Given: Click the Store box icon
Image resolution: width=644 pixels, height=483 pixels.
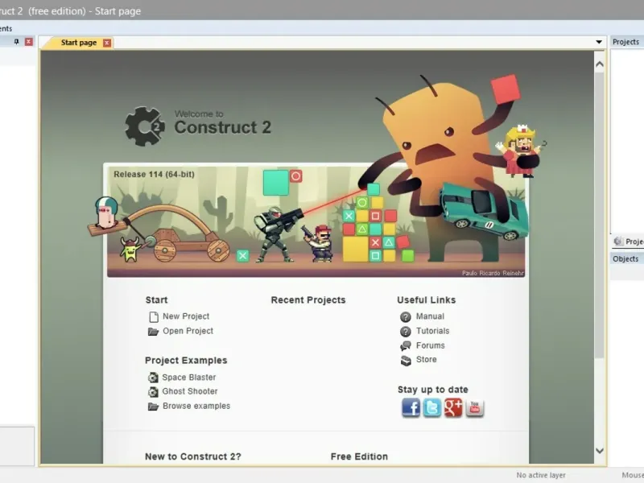Looking at the screenshot, I should (406, 361).
